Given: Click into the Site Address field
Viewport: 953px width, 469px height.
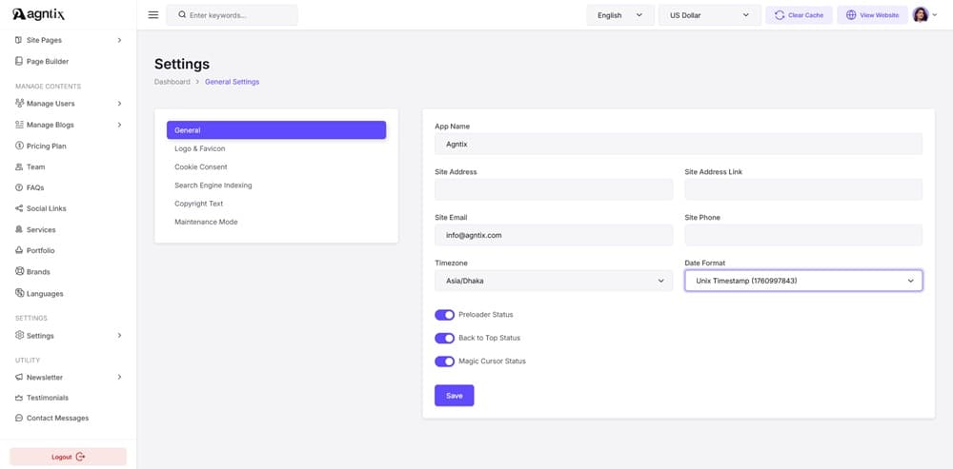Looking at the screenshot, I should point(554,189).
